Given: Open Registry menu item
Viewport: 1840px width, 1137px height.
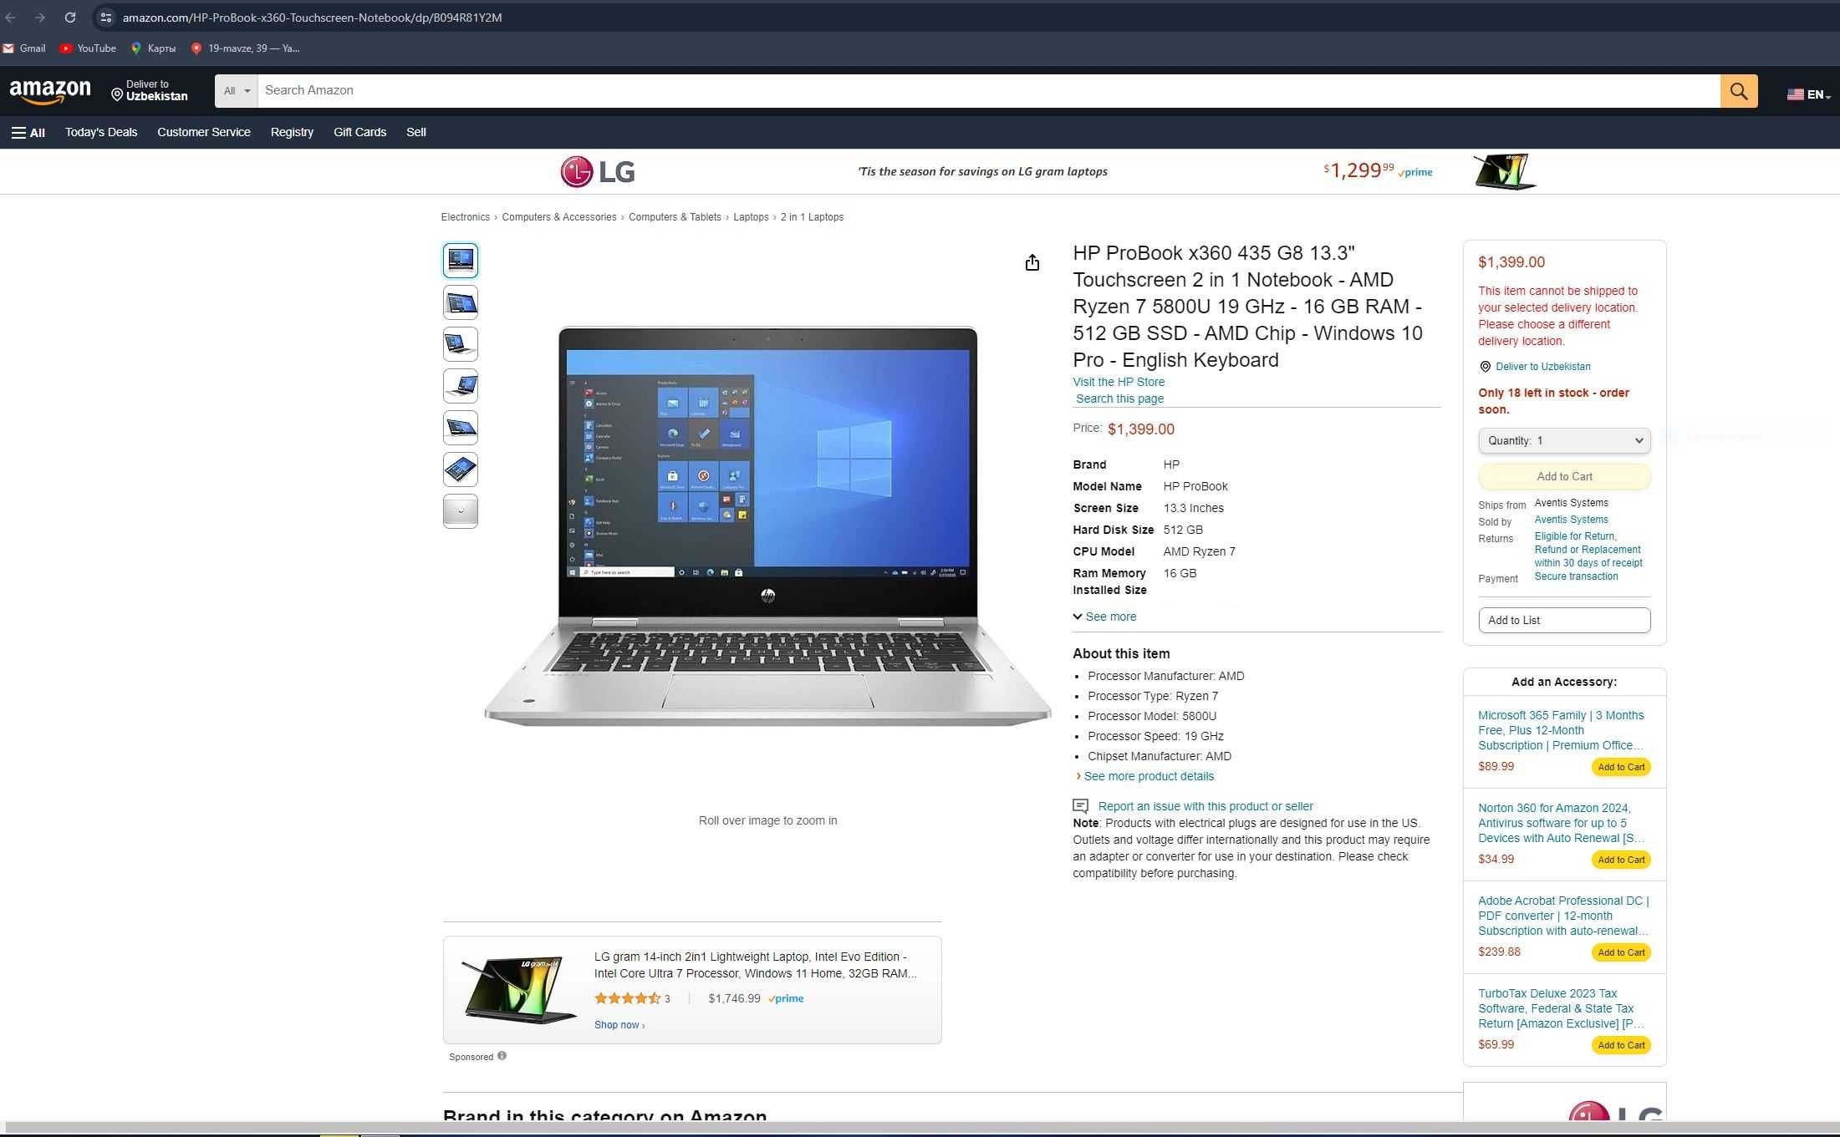Looking at the screenshot, I should tap(292, 132).
